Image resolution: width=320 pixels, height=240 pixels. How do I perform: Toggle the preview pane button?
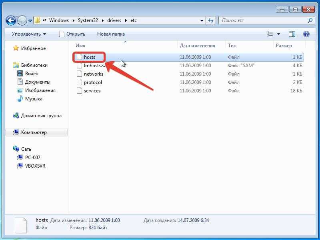pos(292,34)
